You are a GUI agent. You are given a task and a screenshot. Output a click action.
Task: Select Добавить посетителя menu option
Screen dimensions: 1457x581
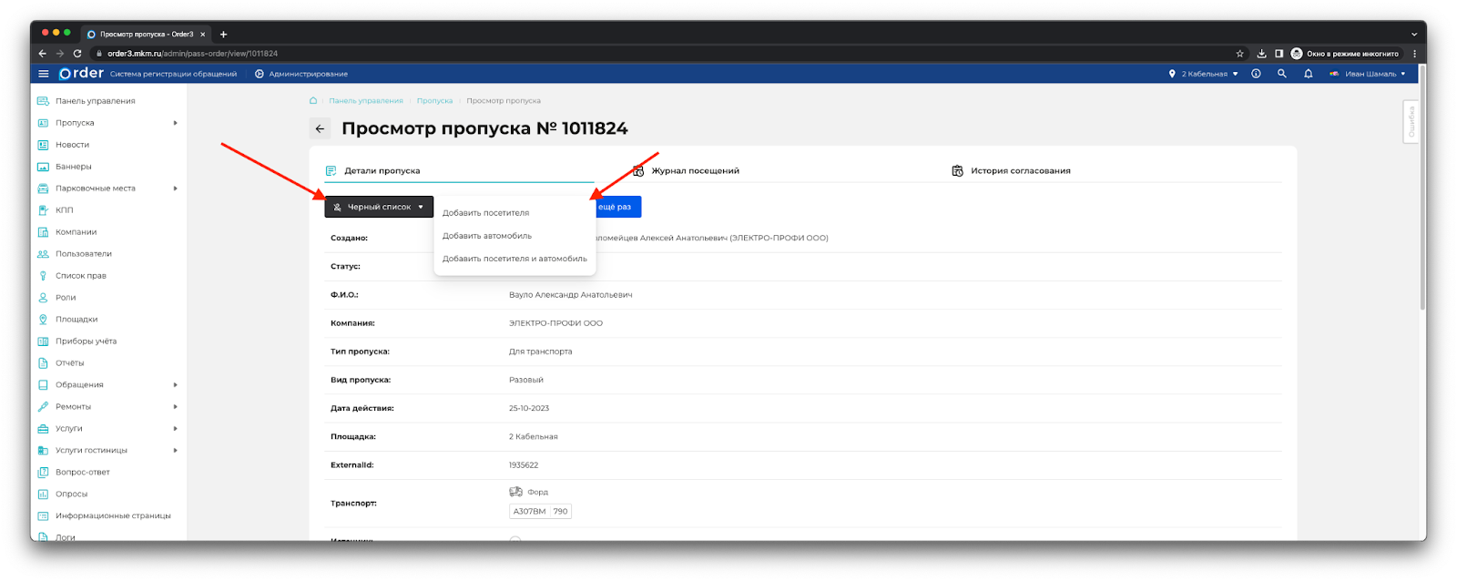(x=485, y=213)
